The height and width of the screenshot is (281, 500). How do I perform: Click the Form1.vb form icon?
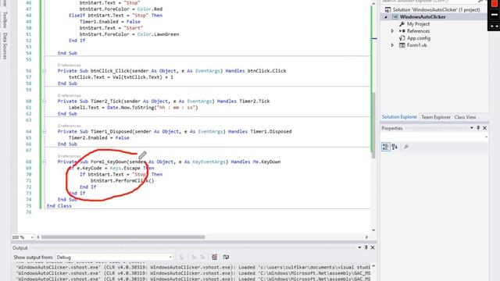[402, 45]
